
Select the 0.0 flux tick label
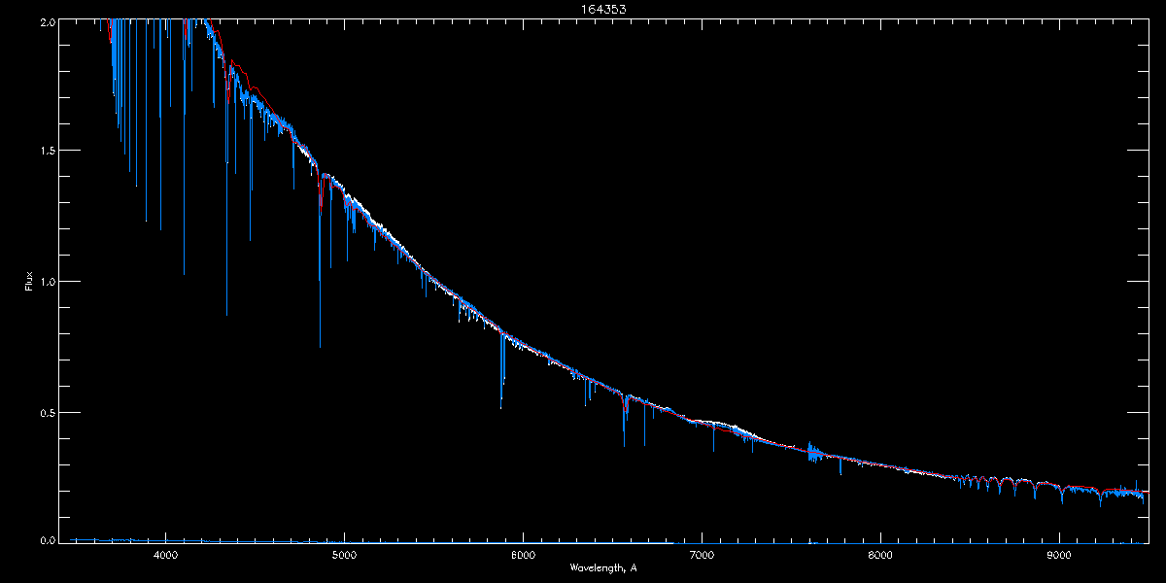[x=47, y=540]
